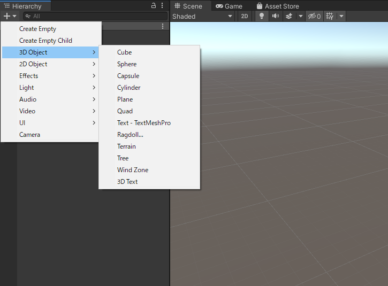388x286 pixels.
Task: Create a Cube from the submenu
Action: (149, 52)
